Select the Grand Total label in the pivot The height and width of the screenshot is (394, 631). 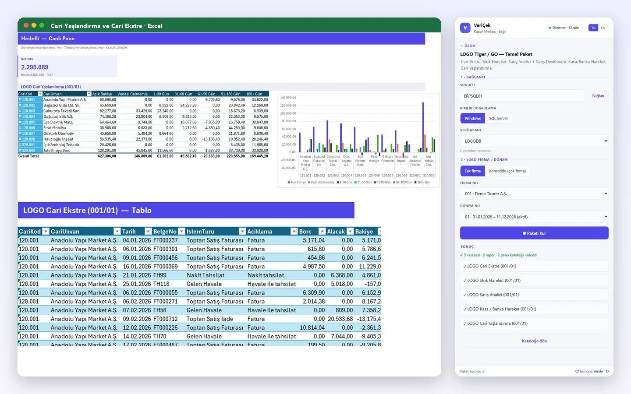(28, 156)
